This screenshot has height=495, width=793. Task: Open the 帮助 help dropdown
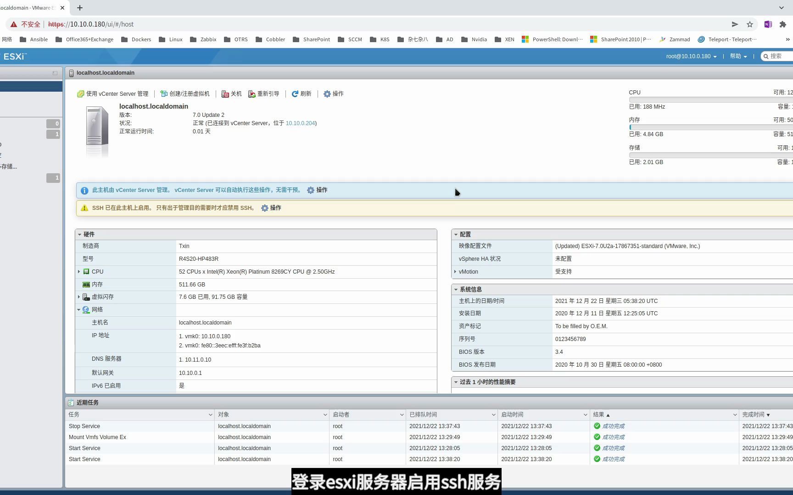738,56
